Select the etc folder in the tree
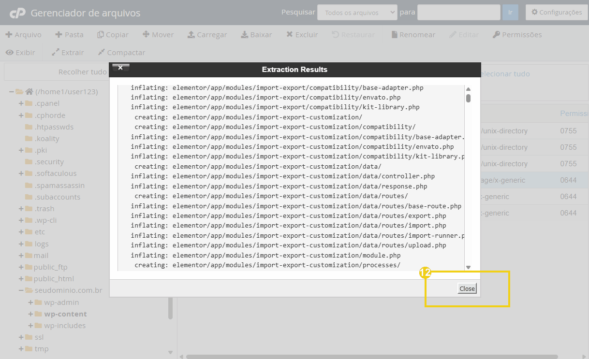 [40, 232]
